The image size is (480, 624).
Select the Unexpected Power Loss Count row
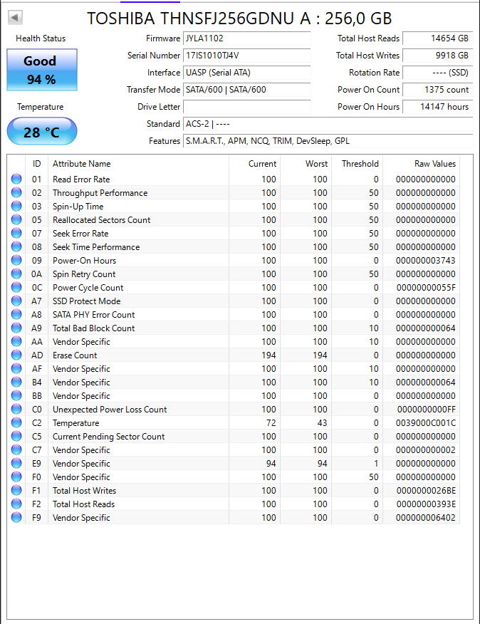[233, 409]
